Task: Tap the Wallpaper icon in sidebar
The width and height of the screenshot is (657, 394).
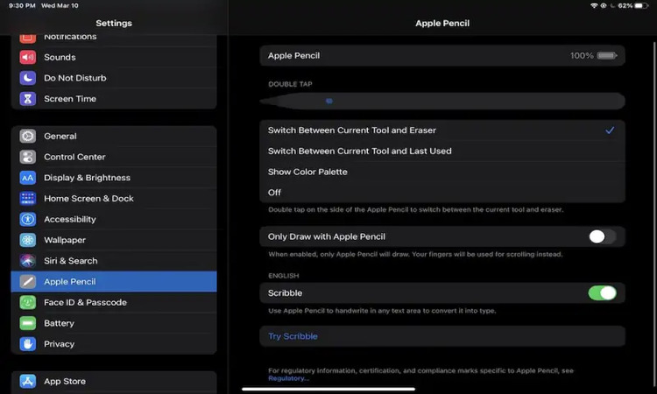Action: [28, 240]
